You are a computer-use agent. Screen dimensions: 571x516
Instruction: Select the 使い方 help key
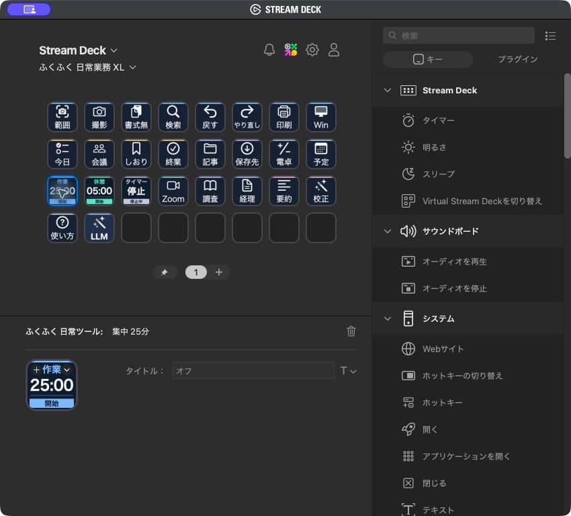pos(62,228)
